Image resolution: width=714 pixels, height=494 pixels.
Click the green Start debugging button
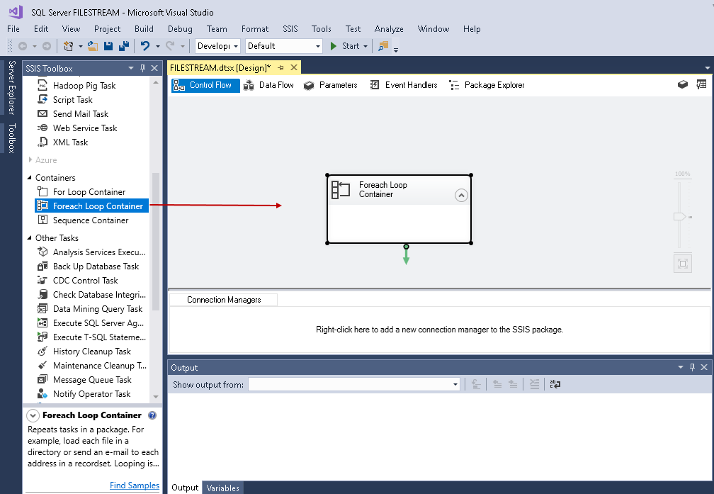(346, 46)
